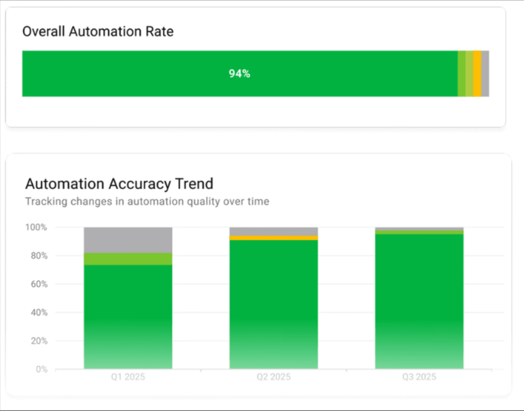
Task: Click the Overall Automation Rate title
Action: pos(98,31)
